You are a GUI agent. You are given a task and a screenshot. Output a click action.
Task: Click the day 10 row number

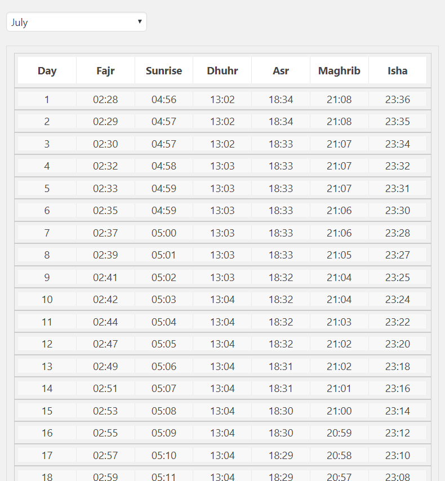[47, 300]
